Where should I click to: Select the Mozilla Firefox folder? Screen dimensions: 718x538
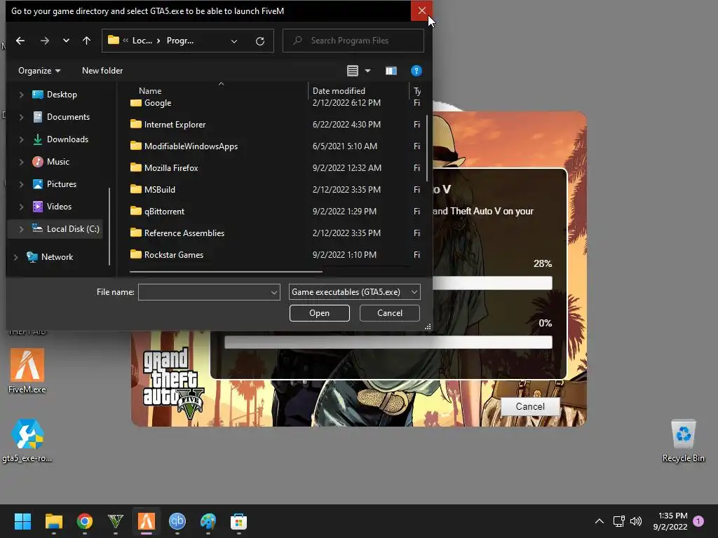pos(164,168)
